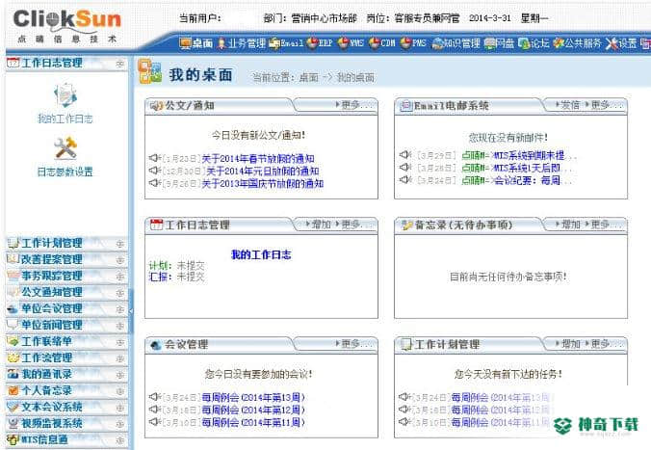This screenshot has width=651, height=450.
Task: Click 增加 in 工作日志管理 panel
Action: click(319, 225)
